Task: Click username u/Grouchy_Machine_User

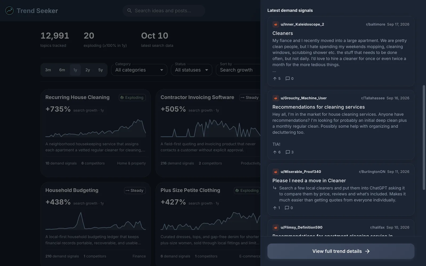Action: coord(304,98)
